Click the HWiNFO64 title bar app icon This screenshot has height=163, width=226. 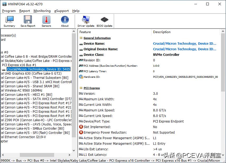[4, 4]
